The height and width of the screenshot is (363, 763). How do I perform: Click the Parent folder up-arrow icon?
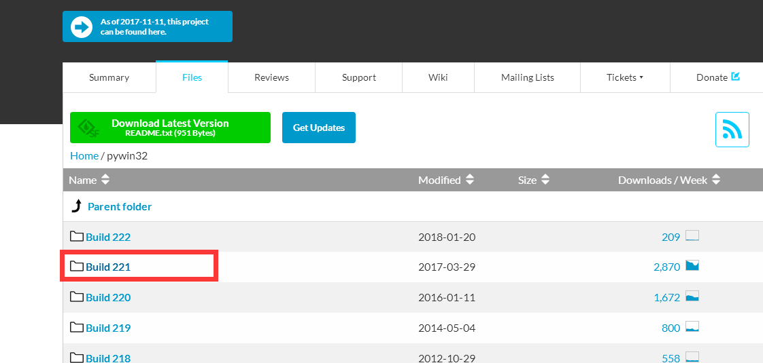point(76,206)
